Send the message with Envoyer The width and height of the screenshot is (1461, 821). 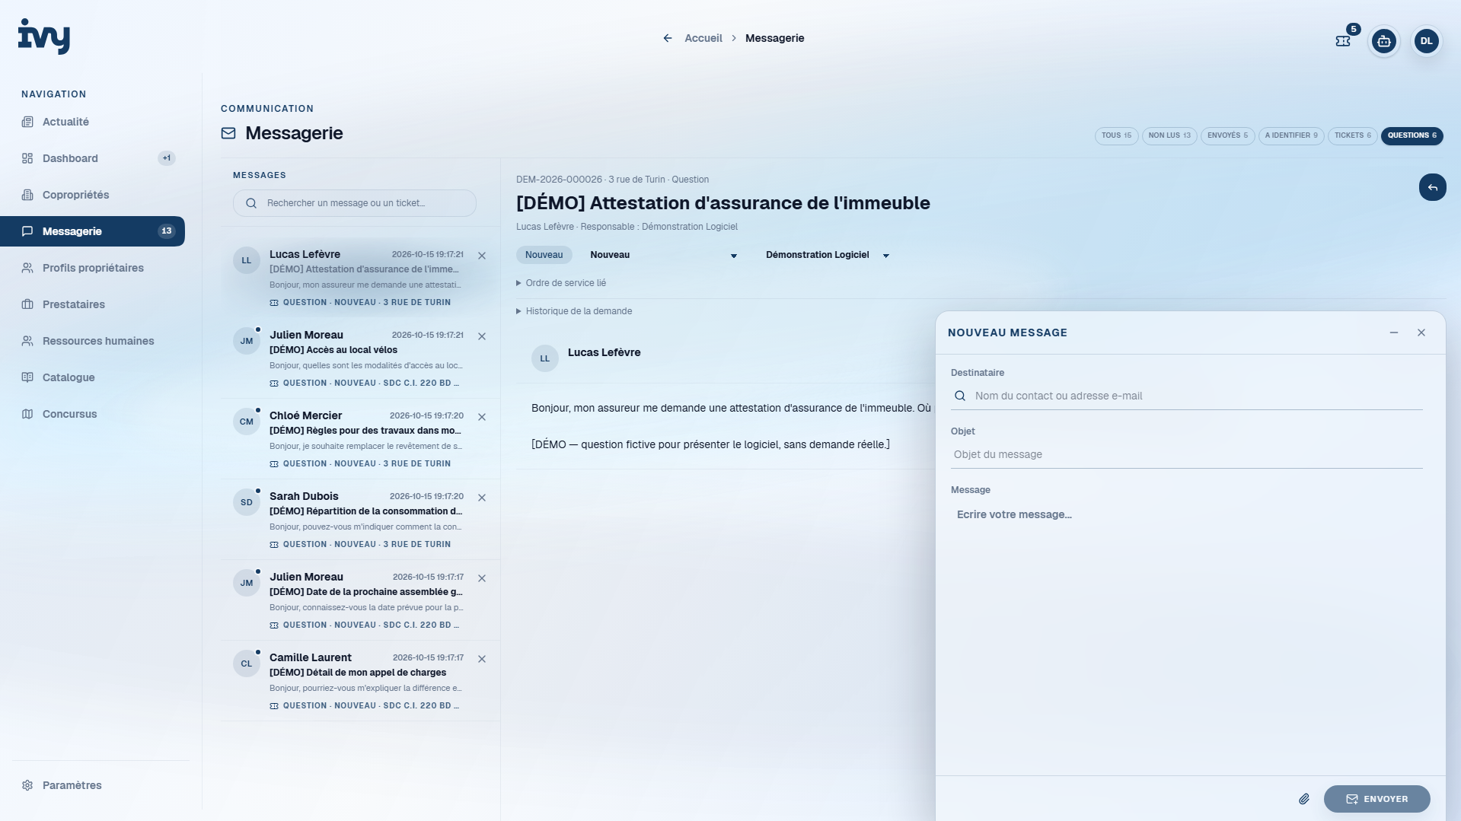click(1376, 799)
